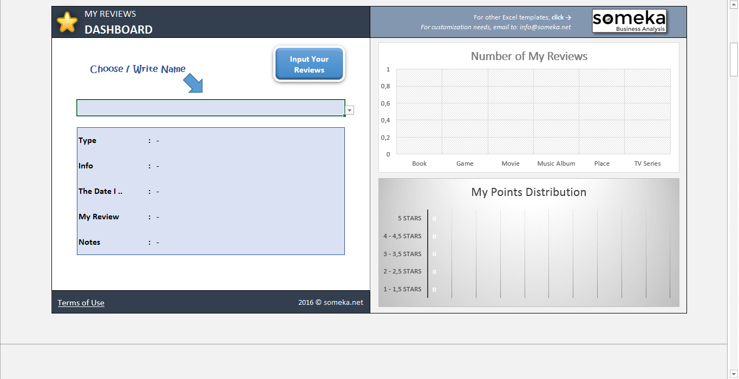Click the blue arrow shape pointing at name field
Image resolution: width=739 pixels, height=379 pixels.
pos(193,83)
